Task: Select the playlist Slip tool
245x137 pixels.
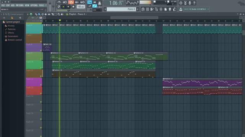Action: click(x=49, y=14)
